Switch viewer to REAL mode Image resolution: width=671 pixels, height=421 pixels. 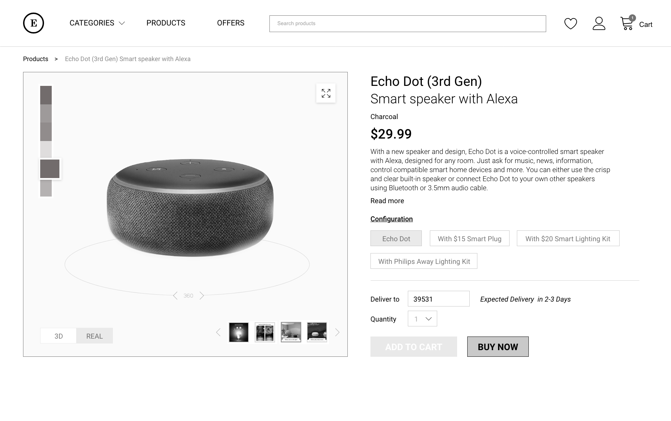click(x=94, y=336)
